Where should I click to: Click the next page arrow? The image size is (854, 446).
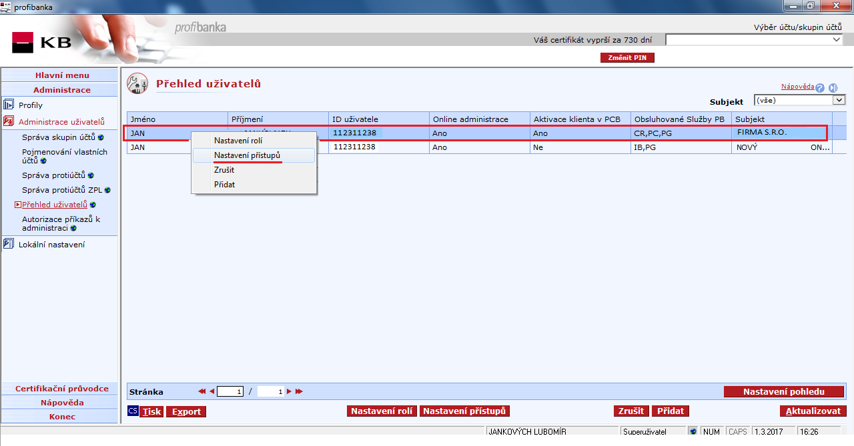(x=290, y=392)
